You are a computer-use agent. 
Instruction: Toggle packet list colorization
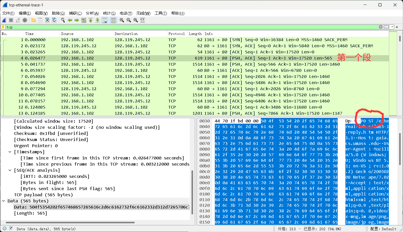pyautogui.click(x=113, y=20)
